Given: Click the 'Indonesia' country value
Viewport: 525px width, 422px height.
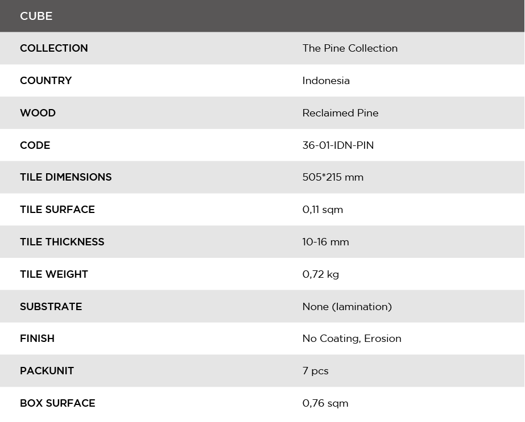Looking at the screenshot, I should [326, 81].
